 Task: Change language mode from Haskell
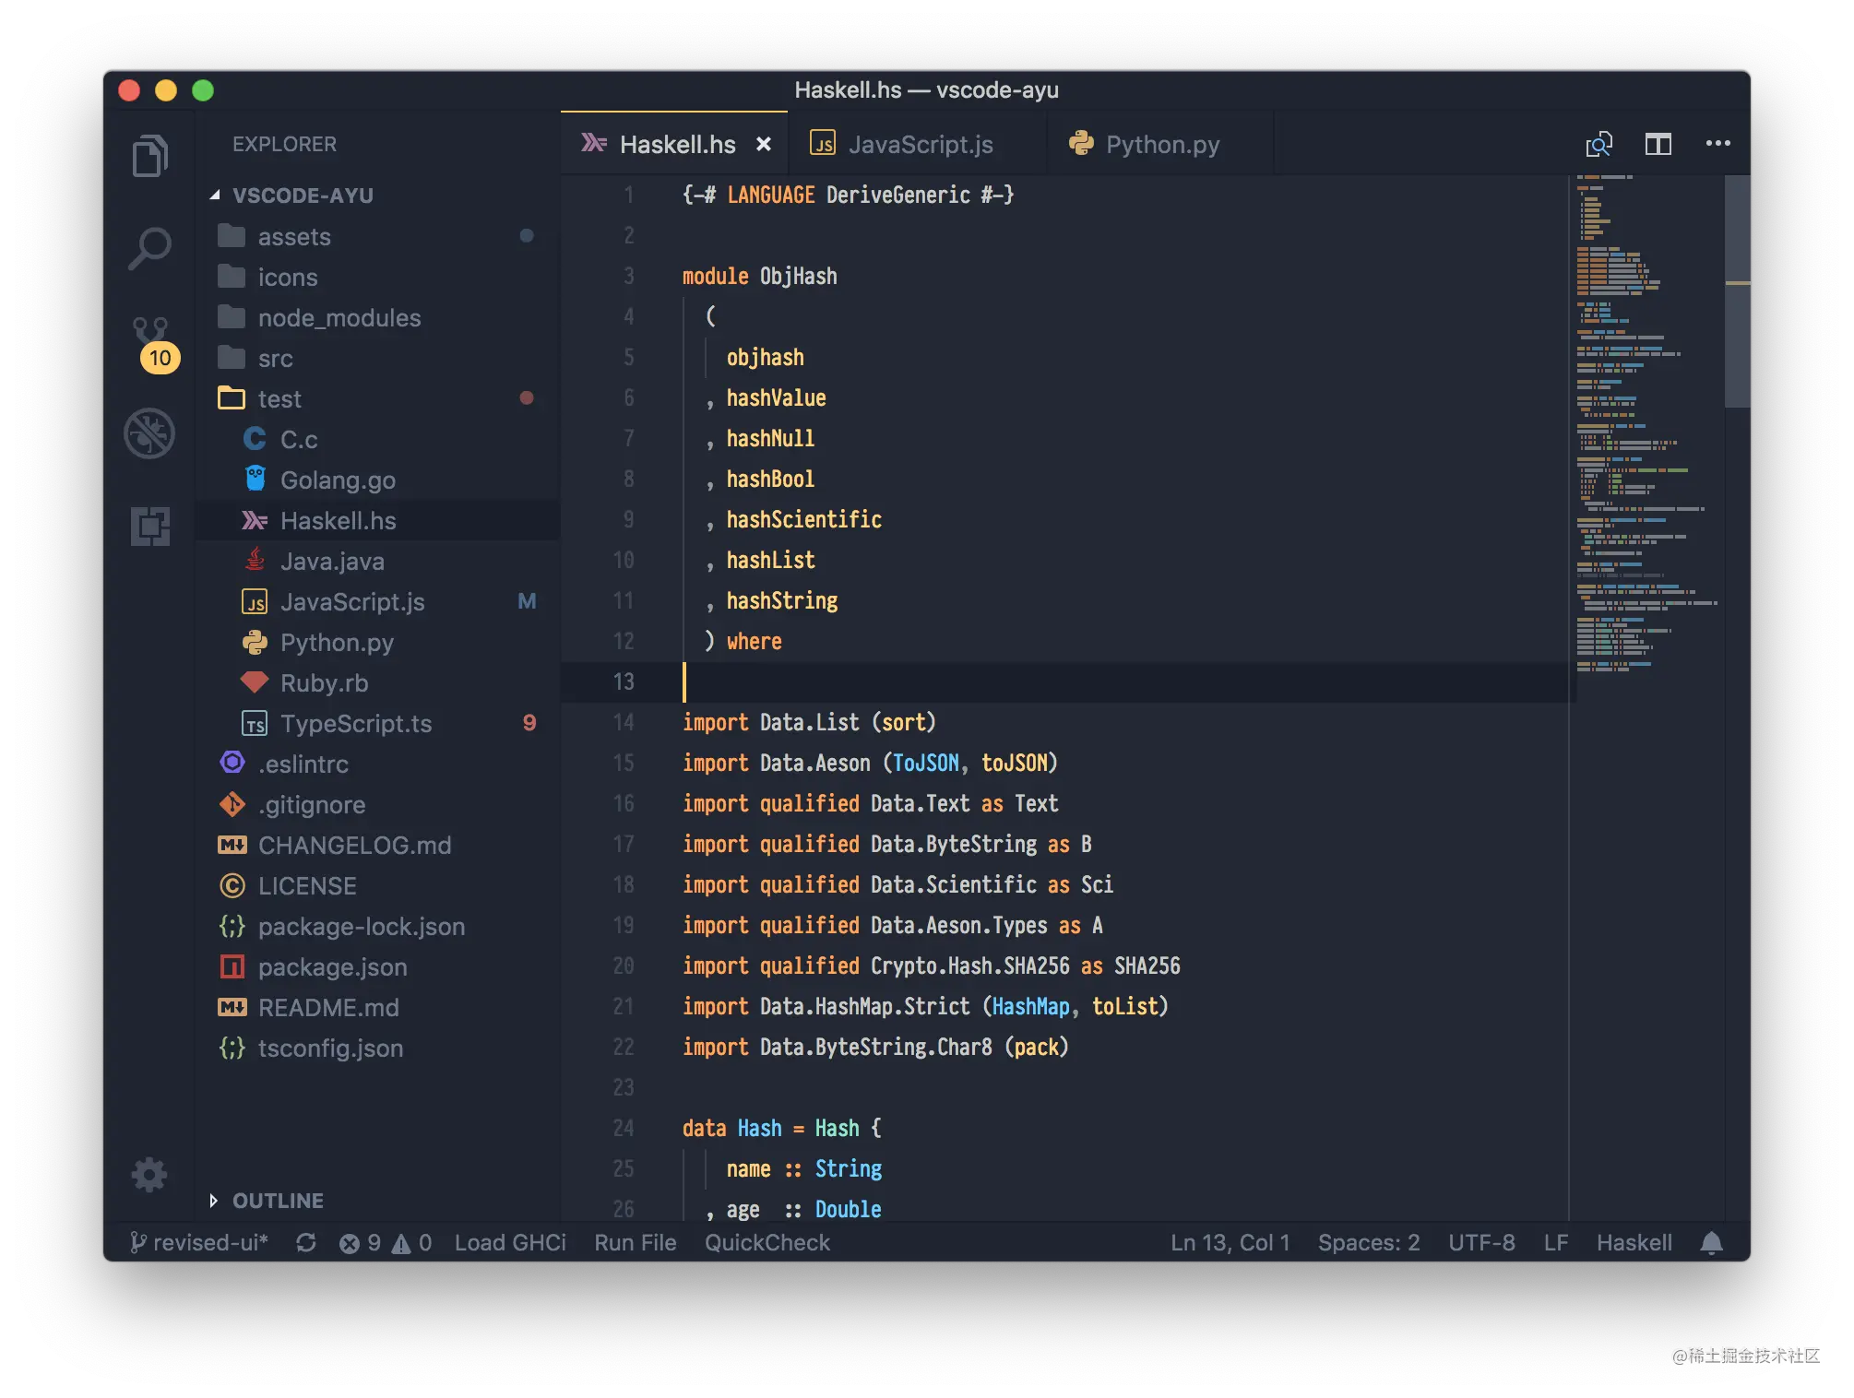point(1634,1243)
